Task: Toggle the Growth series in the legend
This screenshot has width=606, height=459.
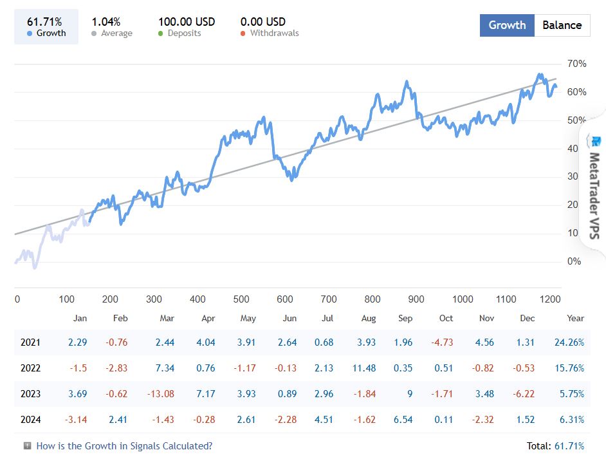Action: tap(46, 27)
